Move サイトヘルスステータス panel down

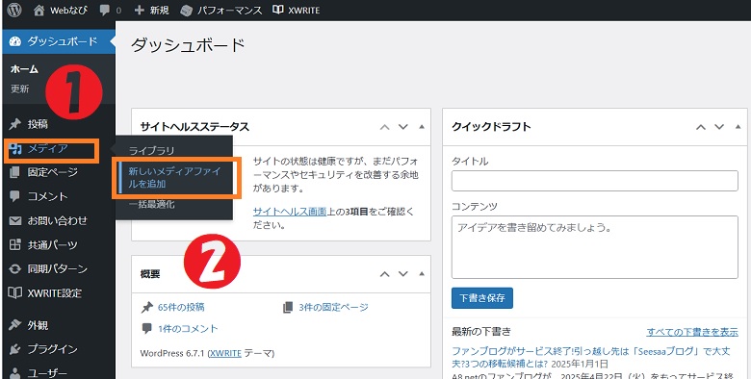click(x=403, y=127)
